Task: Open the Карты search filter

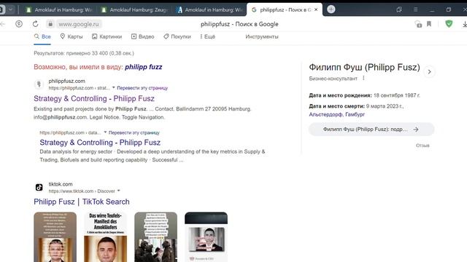Action: click(72, 36)
